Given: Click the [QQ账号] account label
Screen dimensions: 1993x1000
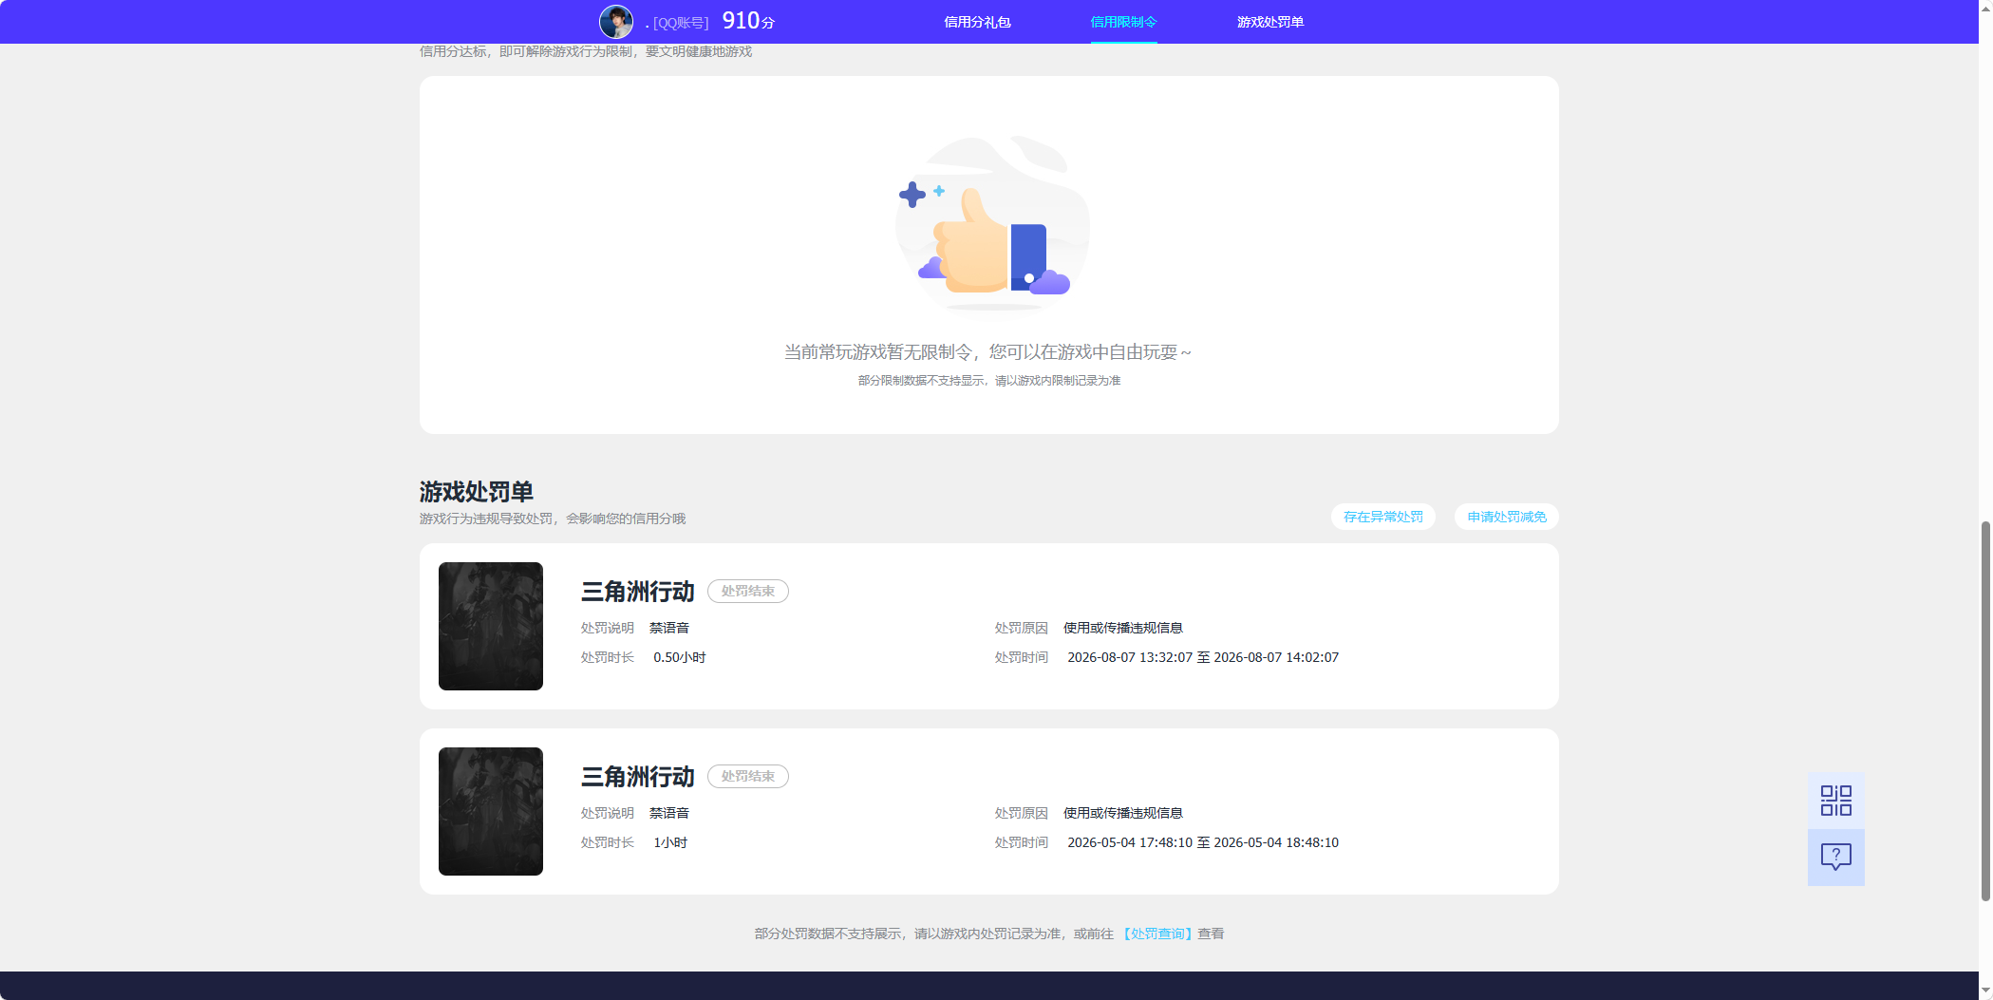Looking at the screenshot, I should coord(681,23).
